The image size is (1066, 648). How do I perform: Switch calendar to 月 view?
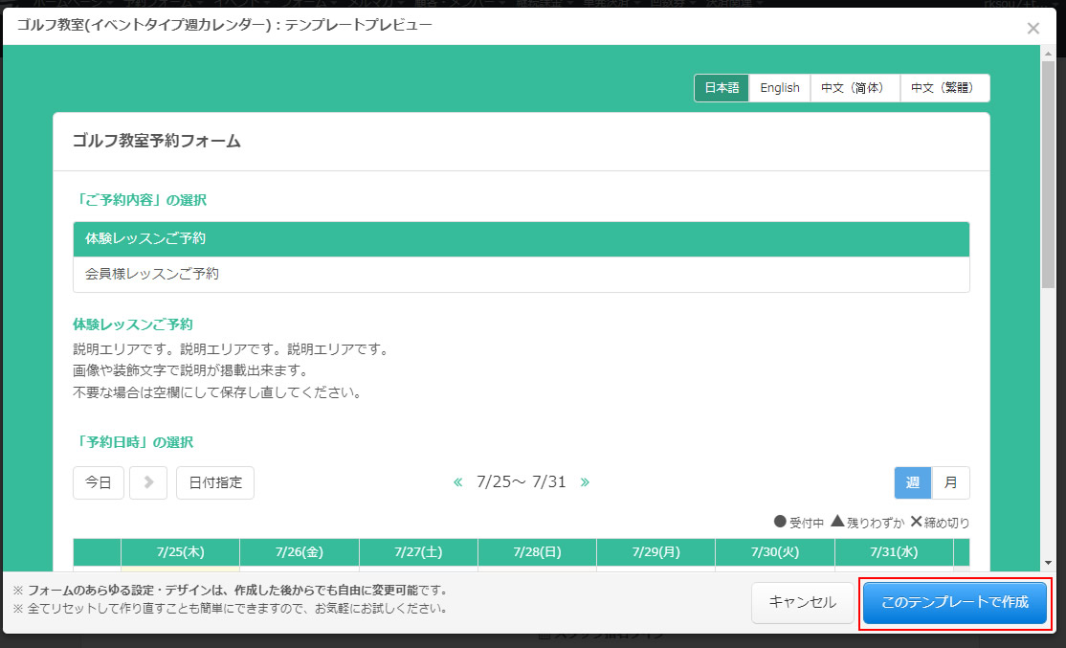pos(950,482)
